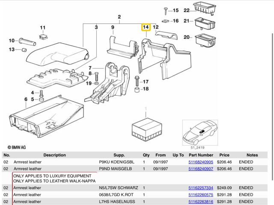
Task: Click the 51162263816 part number link
Action: (201, 201)
